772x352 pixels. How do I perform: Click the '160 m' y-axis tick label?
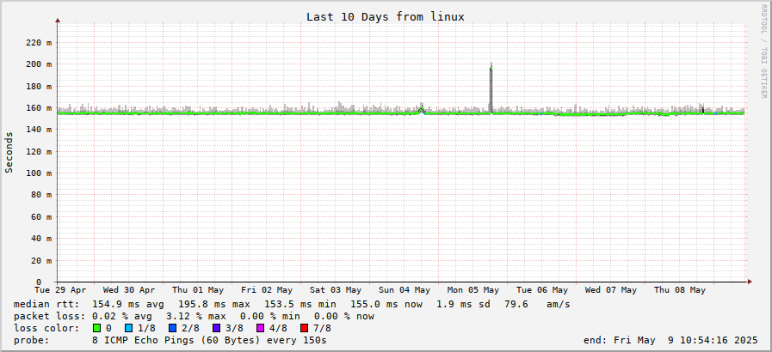point(38,107)
